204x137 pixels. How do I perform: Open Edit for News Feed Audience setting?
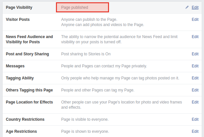click(195, 37)
